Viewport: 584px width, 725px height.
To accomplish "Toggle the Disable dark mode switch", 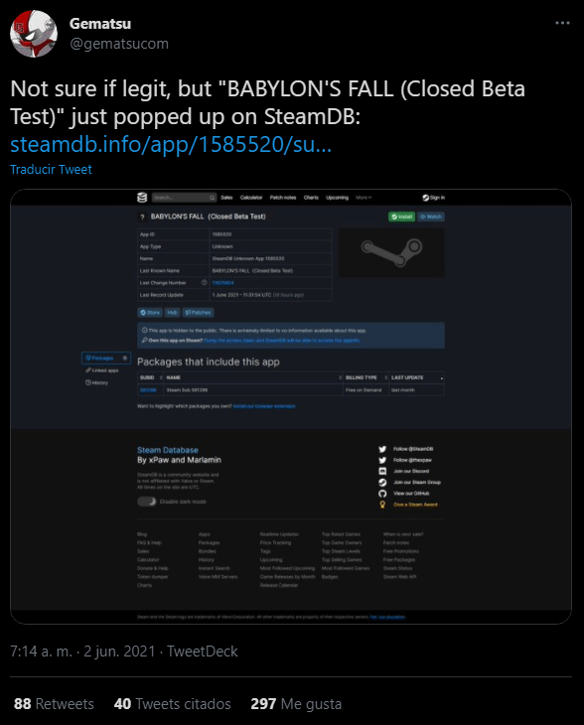I will point(147,502).
